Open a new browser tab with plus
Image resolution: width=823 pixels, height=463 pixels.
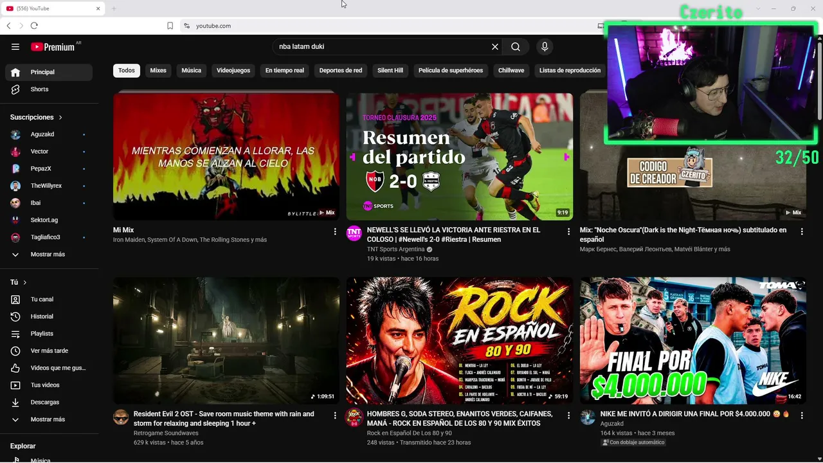click(x=114, y=8)
